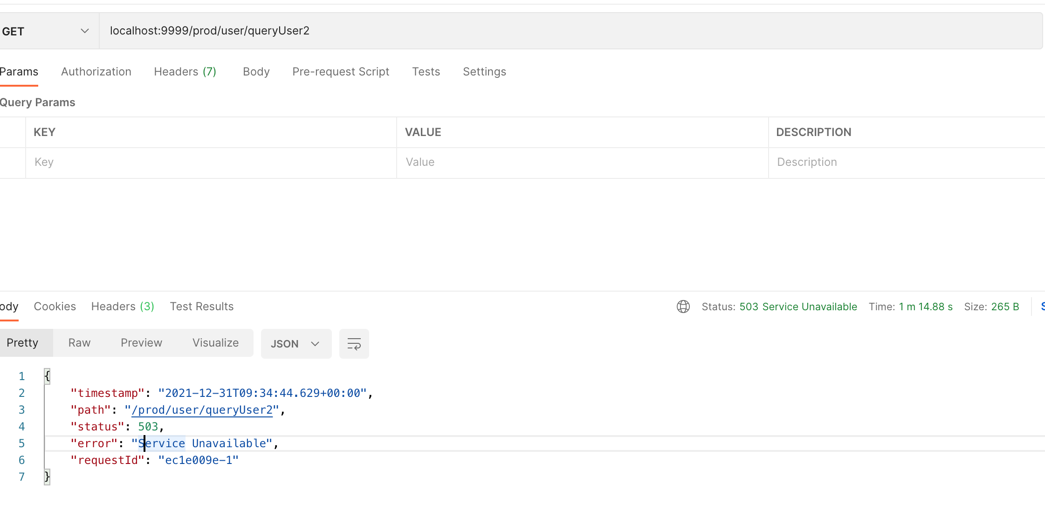Open the Visualize response view
This screenshot has width=1045, height=518.
pyautogui.click(x=215, y=343)
